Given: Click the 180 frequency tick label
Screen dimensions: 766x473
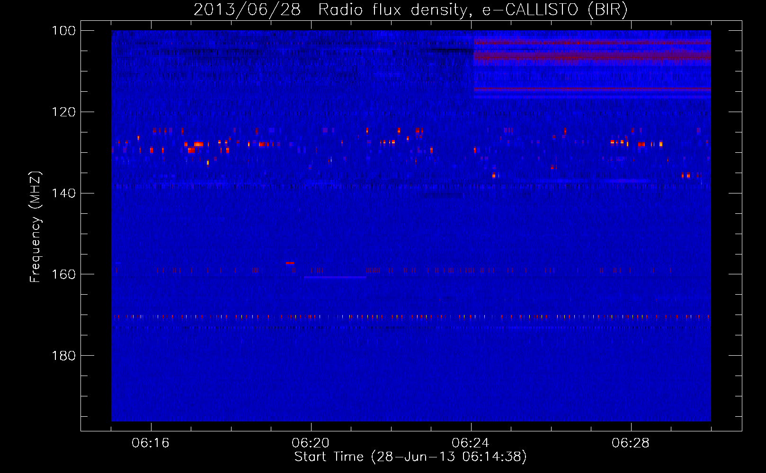Looking at the screenshot, I should 63,356.
